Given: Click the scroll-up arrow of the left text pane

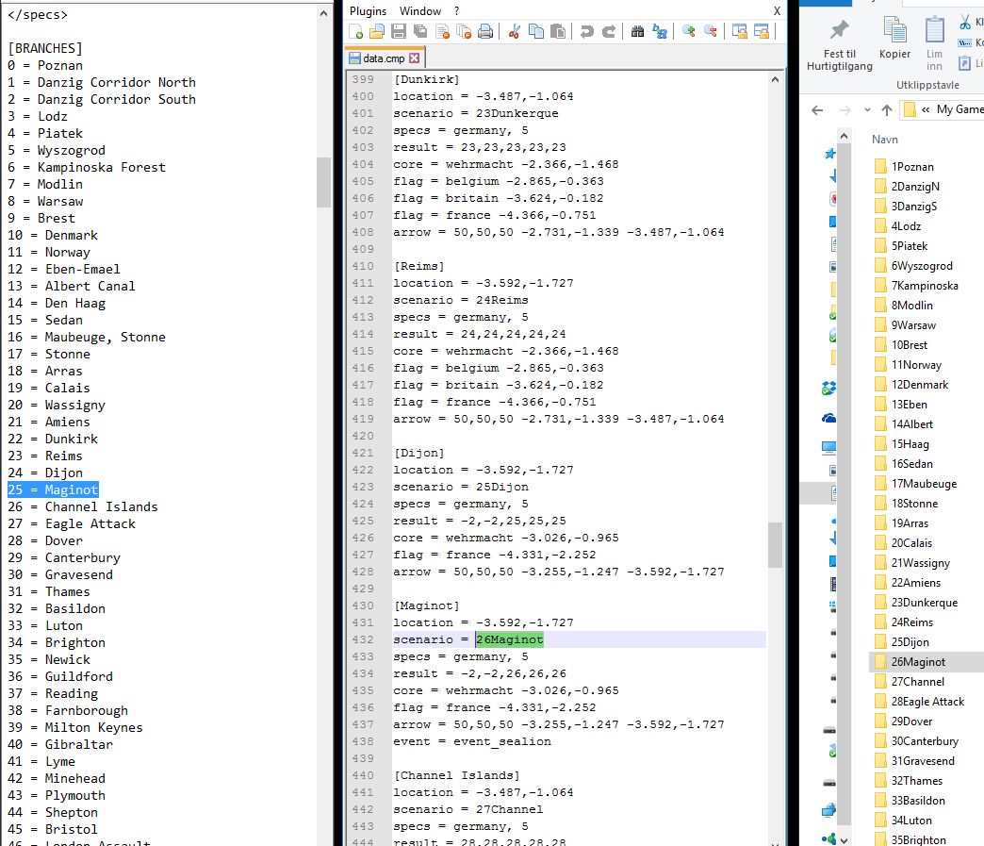Looking at the screenshot, I should click(x=323, y=13).
